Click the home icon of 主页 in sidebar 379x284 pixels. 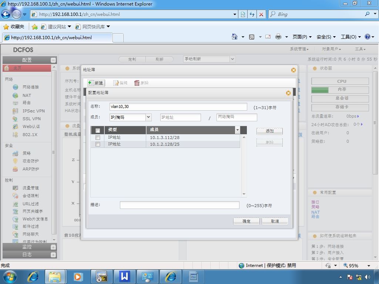[7, 68]
